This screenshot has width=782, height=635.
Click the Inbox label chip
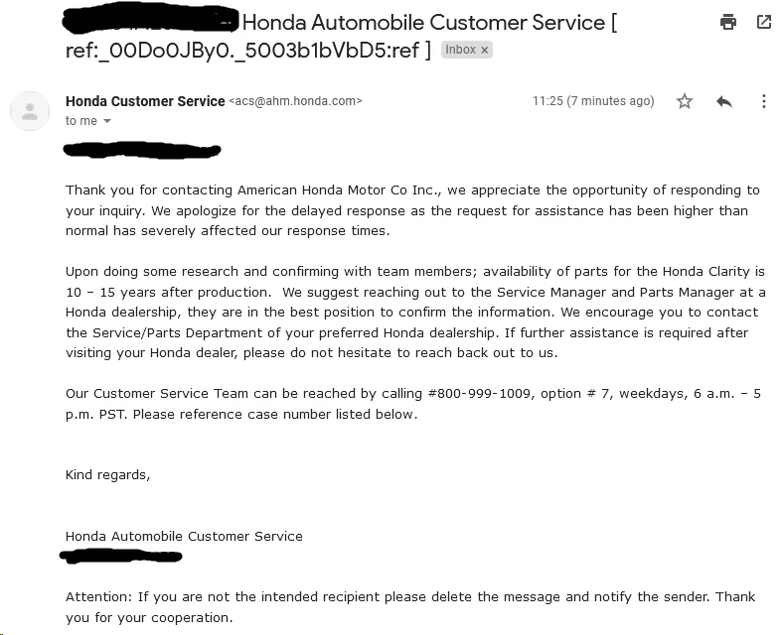pos(460,50)
